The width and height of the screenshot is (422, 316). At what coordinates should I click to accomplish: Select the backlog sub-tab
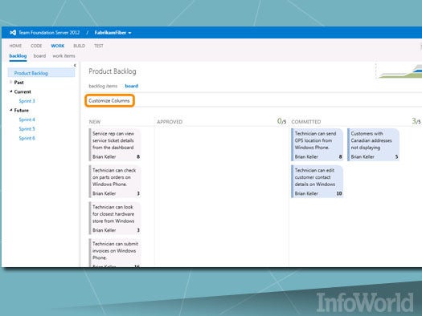click(x=18, y=56)
